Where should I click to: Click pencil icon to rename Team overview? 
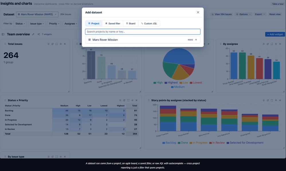coord(33,34)
